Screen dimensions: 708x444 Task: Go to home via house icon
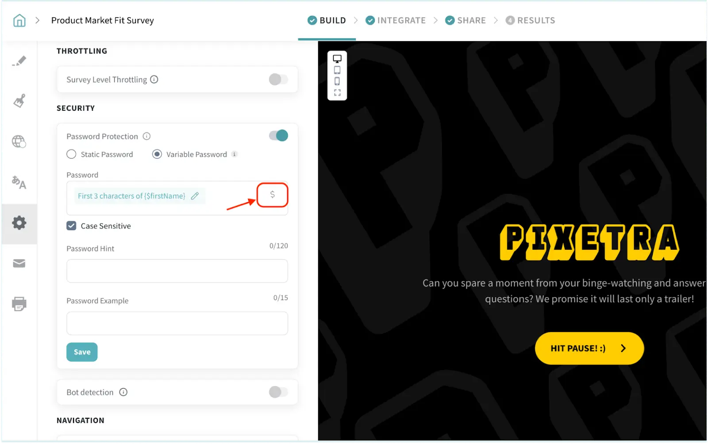(x=19, y=20)
